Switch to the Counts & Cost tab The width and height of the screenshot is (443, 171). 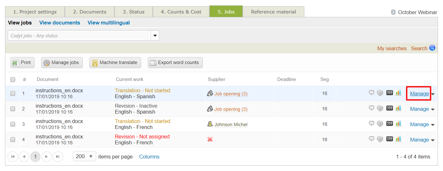[x=181, y=12]
